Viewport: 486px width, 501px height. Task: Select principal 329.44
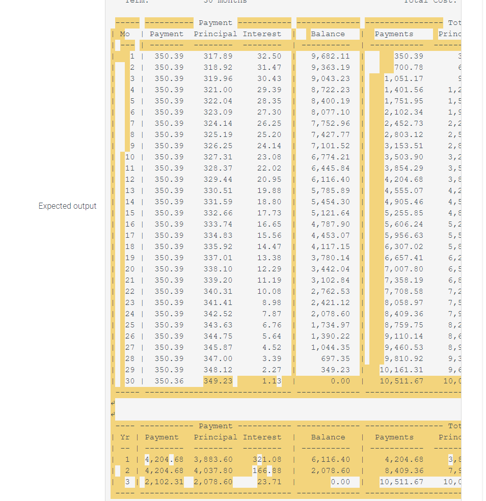pos(218,179)
